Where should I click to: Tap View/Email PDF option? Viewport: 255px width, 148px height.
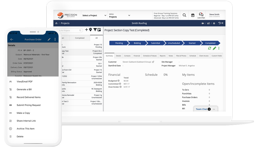[24, 82]
